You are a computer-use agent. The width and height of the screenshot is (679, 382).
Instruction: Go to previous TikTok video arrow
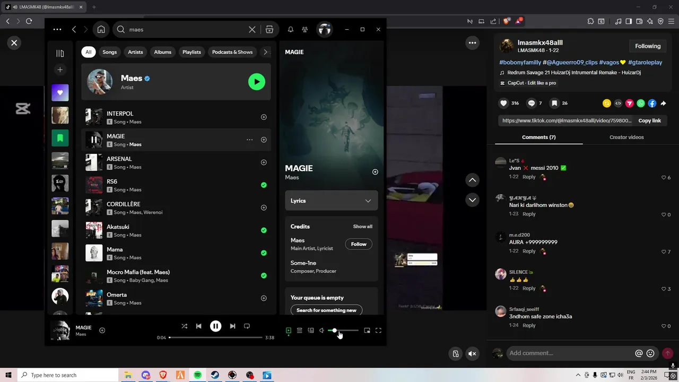(x=472, y=180)
